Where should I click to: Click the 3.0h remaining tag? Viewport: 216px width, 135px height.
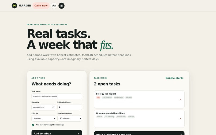[107, 97]
